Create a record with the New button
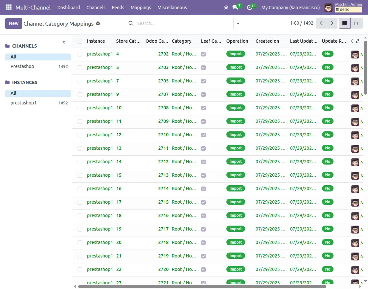Viewport: 368px width, 289px height. (13, 23)
